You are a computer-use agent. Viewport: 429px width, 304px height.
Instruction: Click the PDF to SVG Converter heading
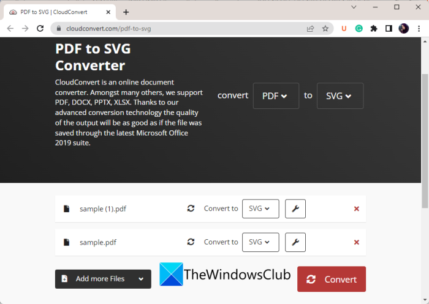coord(93,57)
